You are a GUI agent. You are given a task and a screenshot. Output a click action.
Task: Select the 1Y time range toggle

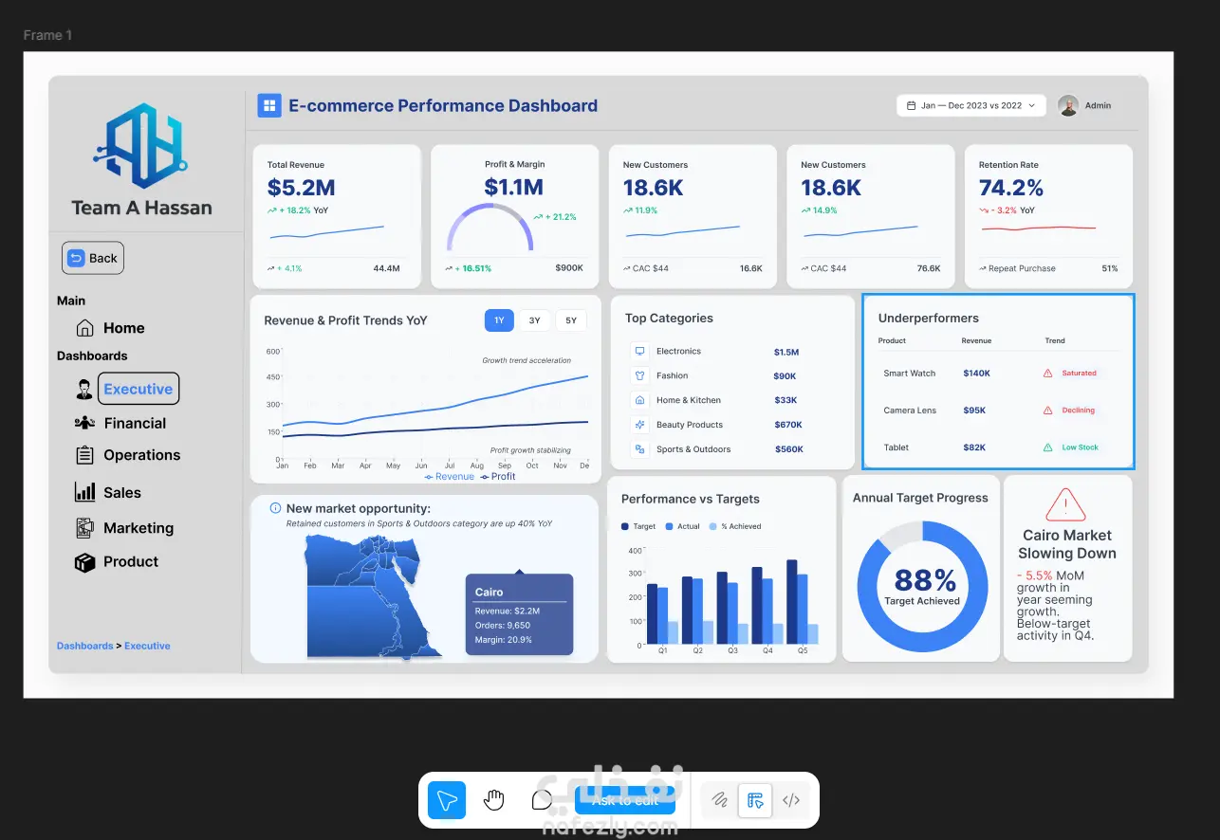(x=499, y=320)
